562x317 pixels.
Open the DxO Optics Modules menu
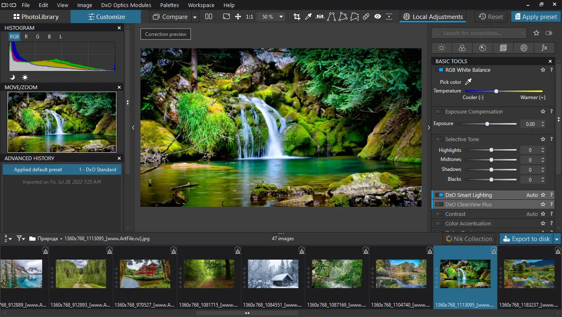pyautogui.click(x=126, y=5)
